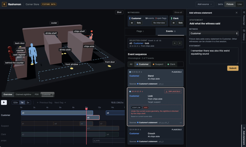The height and width of the screenshot is (147, 246).
Task: Select the red Suspect figure behind counter
Action: pos(10,53)
